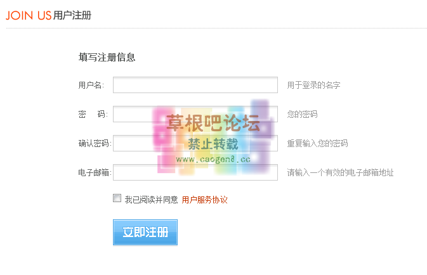Open the 用户服务协议 link
The image size is (427, 275).
pyautogui.click(x=204, y=200)
